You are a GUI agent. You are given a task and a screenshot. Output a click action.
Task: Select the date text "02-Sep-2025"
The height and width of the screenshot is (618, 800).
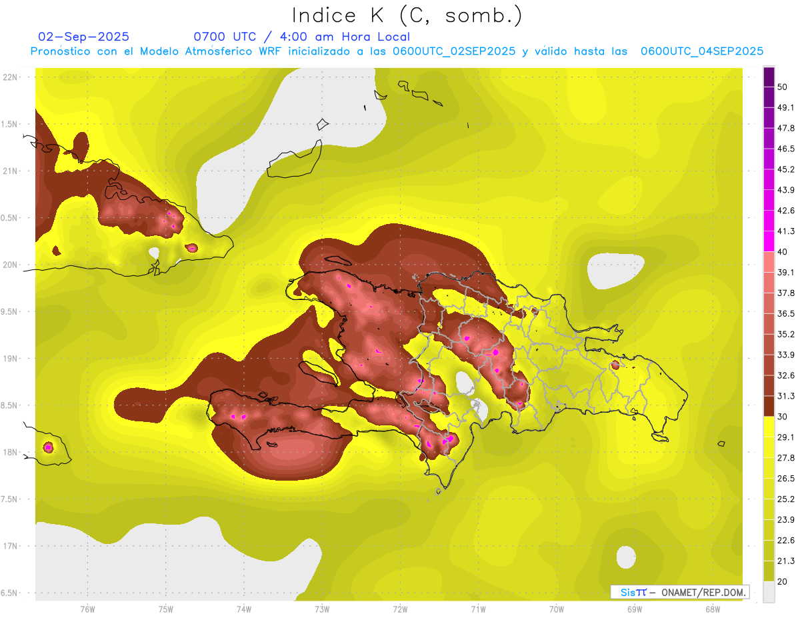pos(84,37)
